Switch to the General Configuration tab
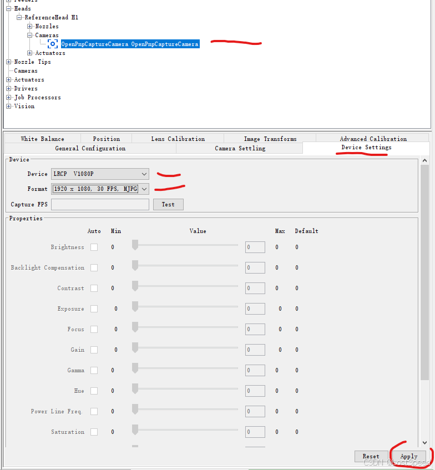 point(90,148)
